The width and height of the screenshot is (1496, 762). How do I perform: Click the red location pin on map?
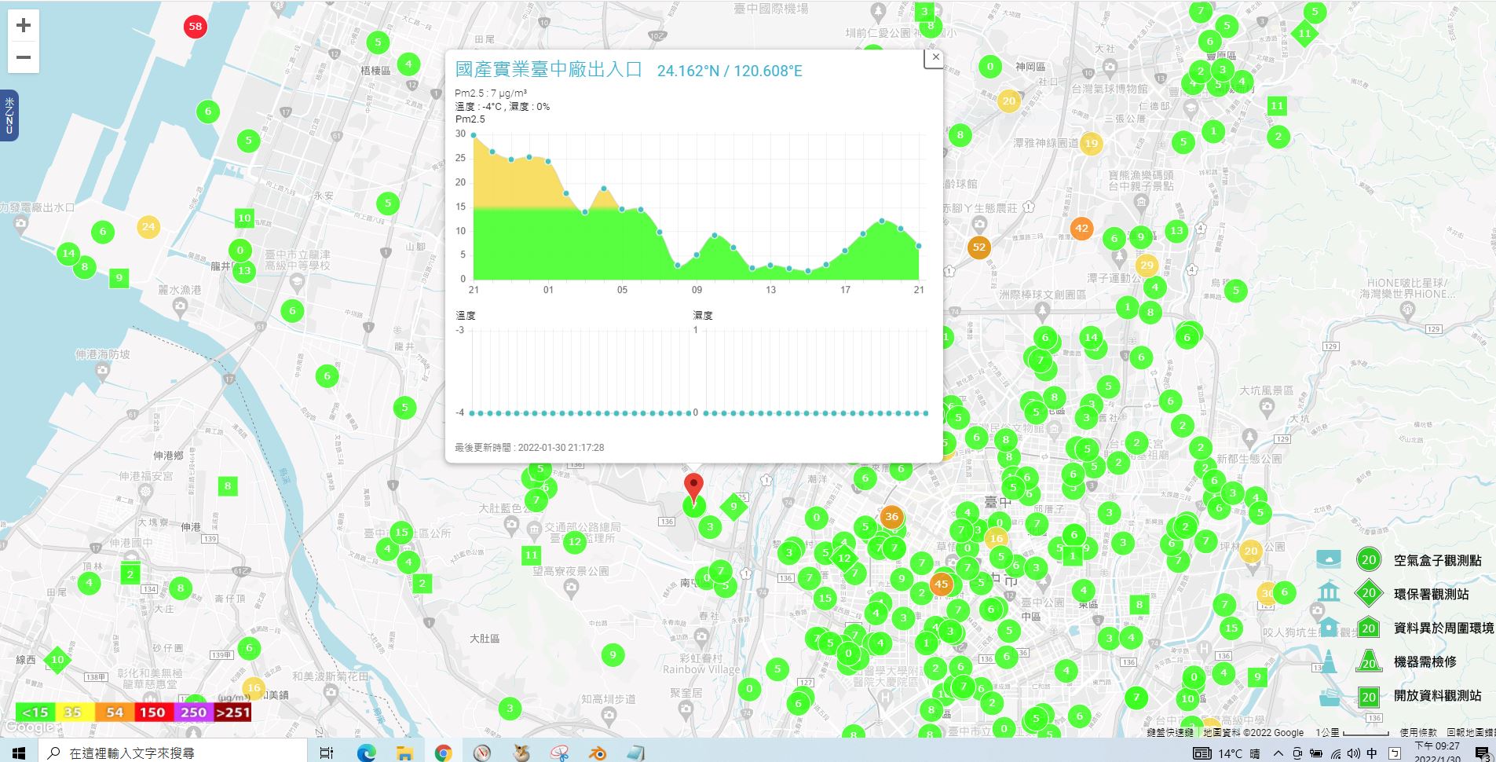[693, 487]
